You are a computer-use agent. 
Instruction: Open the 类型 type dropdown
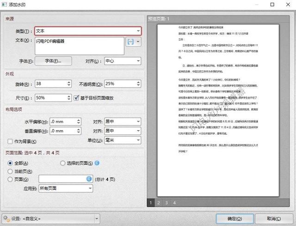tap(88, 31)
